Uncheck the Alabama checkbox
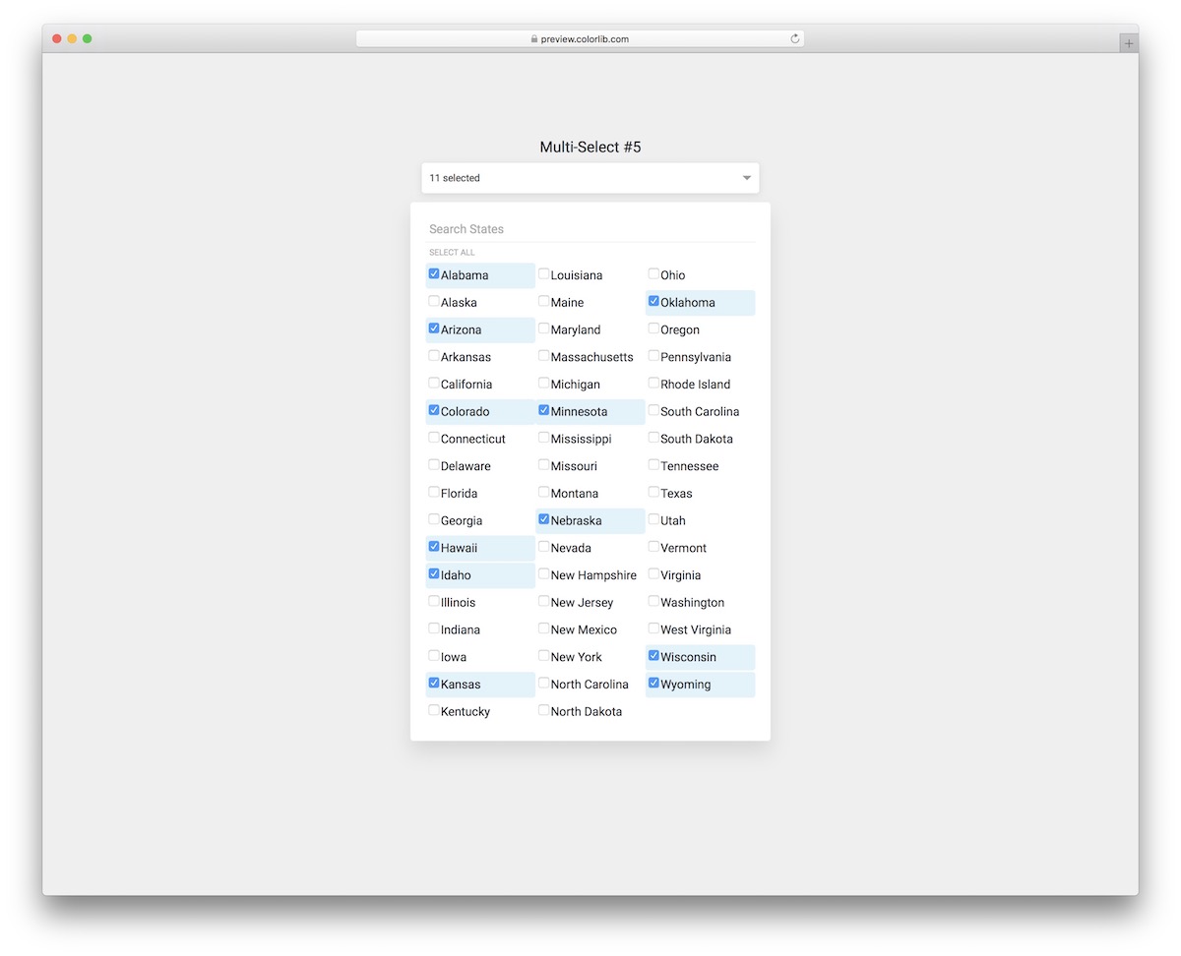This screenshot has width=1181, height=956. 434,273
